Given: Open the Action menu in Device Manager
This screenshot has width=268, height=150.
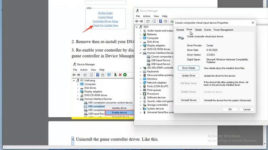Looking at the screenshot, I should (x=147, y=16).
